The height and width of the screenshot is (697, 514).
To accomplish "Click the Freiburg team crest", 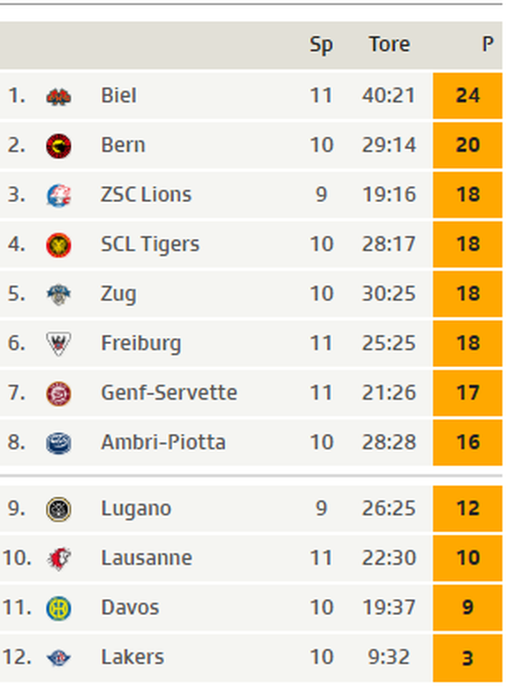I will (x=59, y=344).
